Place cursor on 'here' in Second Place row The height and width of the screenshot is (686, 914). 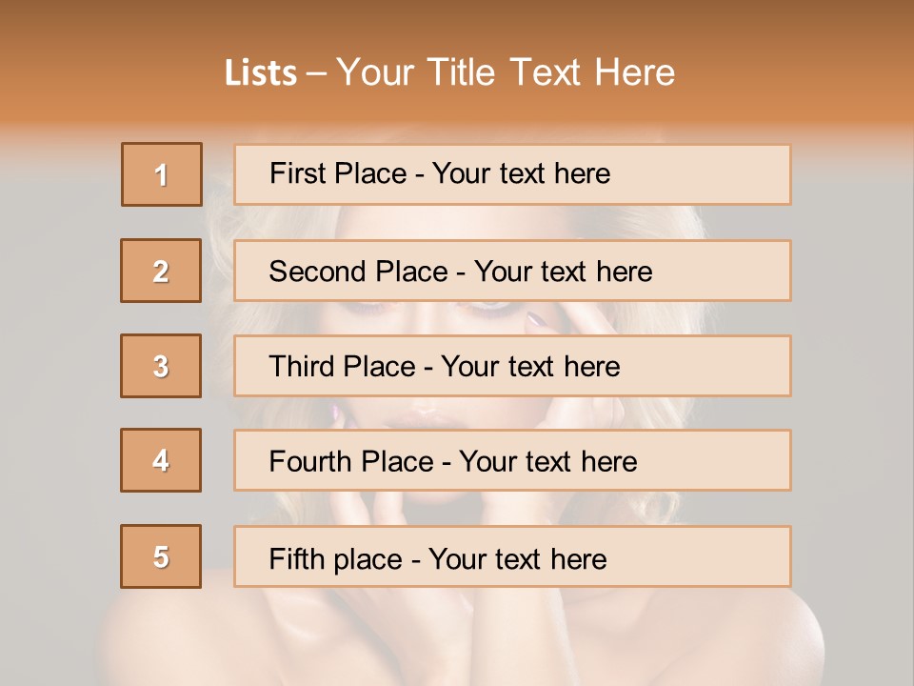coord(625,272)
